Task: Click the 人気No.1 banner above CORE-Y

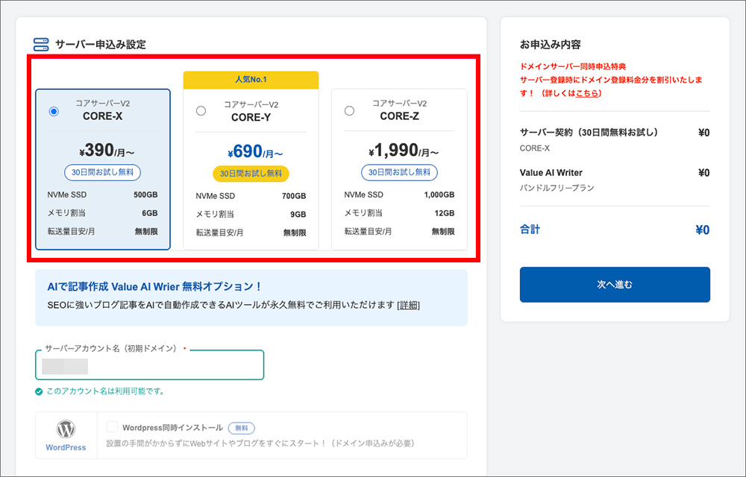Action: 251,80
